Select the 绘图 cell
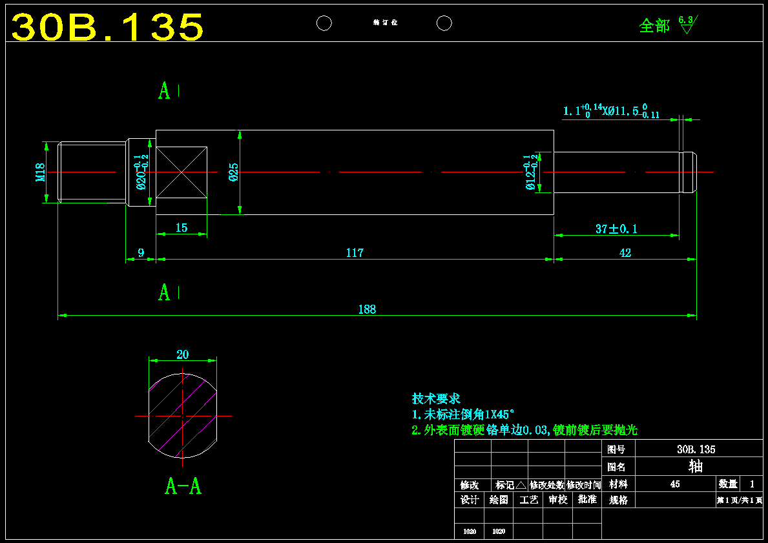Viewport: 768px width, 543px height. tap(499, 500)
